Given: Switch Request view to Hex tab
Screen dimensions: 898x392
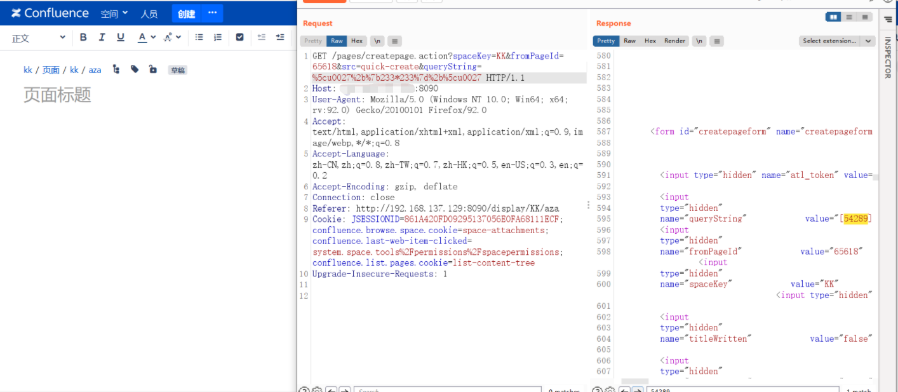Looking at the screenshot, I should point(357,41).
